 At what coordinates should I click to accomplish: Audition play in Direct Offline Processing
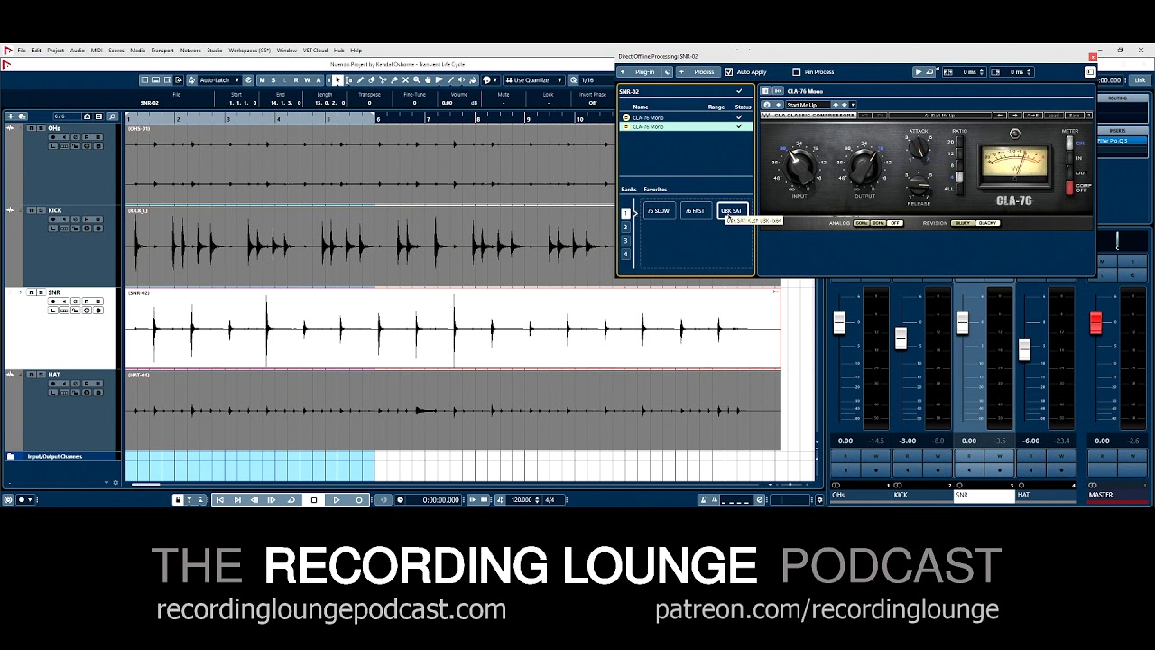919,72
